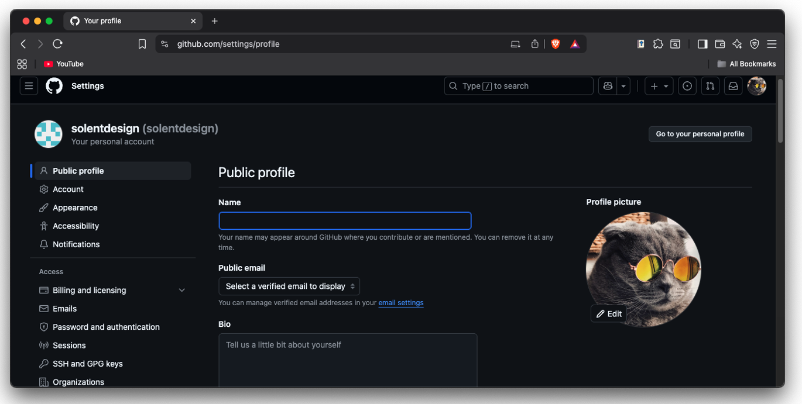Screen dimensions: 802x404
Task: Open the Public email dropdown
Action: point(289,286)
